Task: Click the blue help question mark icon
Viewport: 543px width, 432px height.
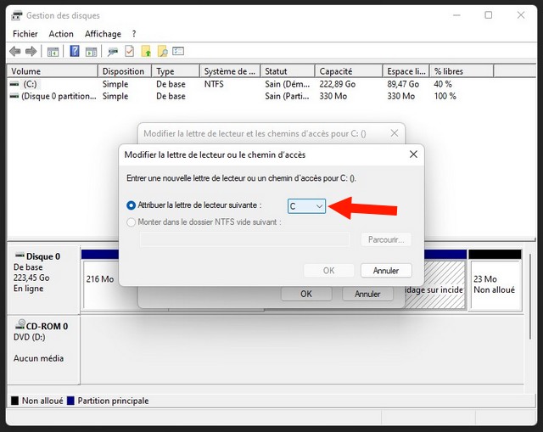Action: (x=75, y=52)
